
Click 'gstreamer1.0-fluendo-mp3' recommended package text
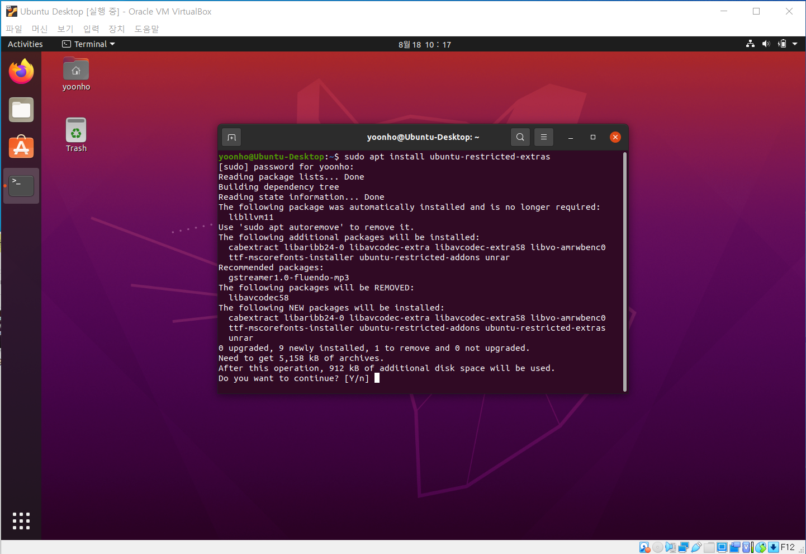pyautogui.click(x=289, y=278)
